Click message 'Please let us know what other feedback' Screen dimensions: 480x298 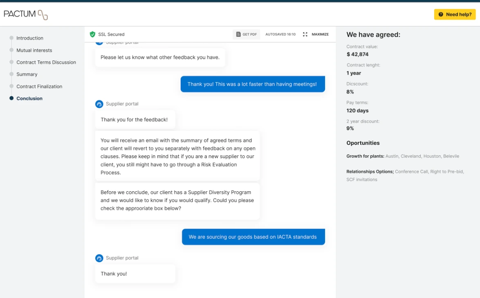[x=160, y=57]
